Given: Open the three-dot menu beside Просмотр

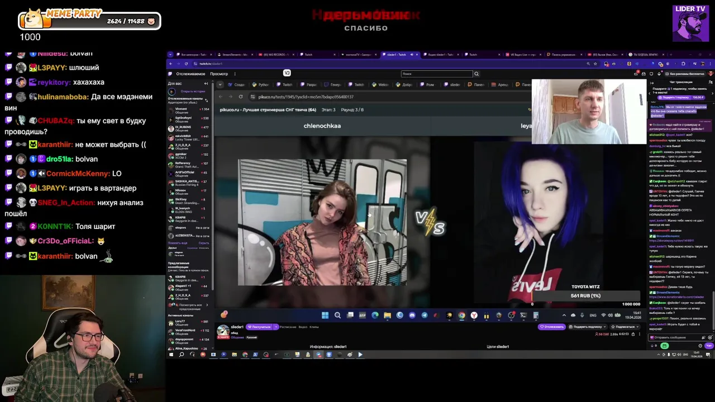Looking at the screenshot, I should tap(235, 74).
